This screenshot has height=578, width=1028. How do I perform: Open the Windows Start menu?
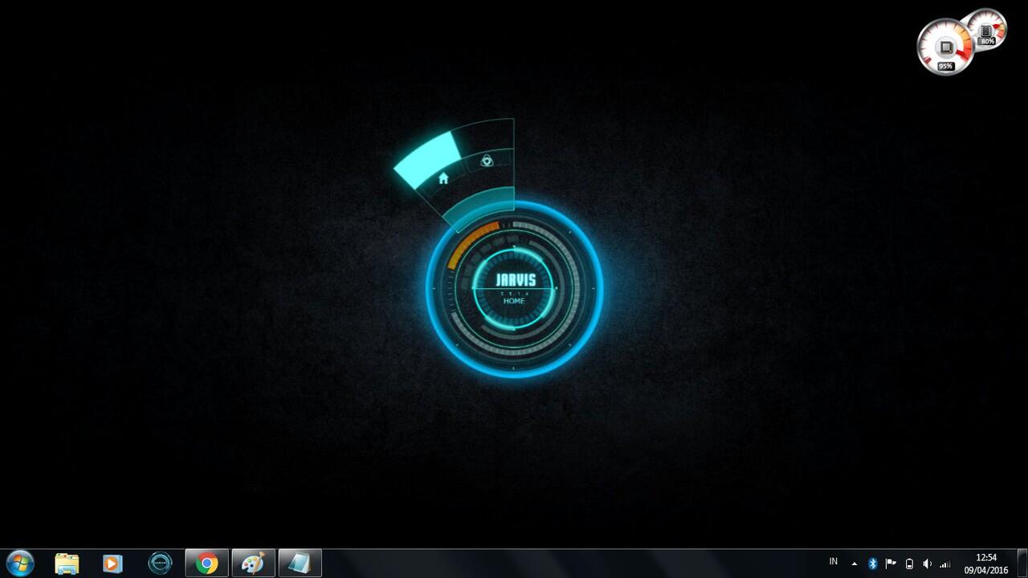[19, 564]
